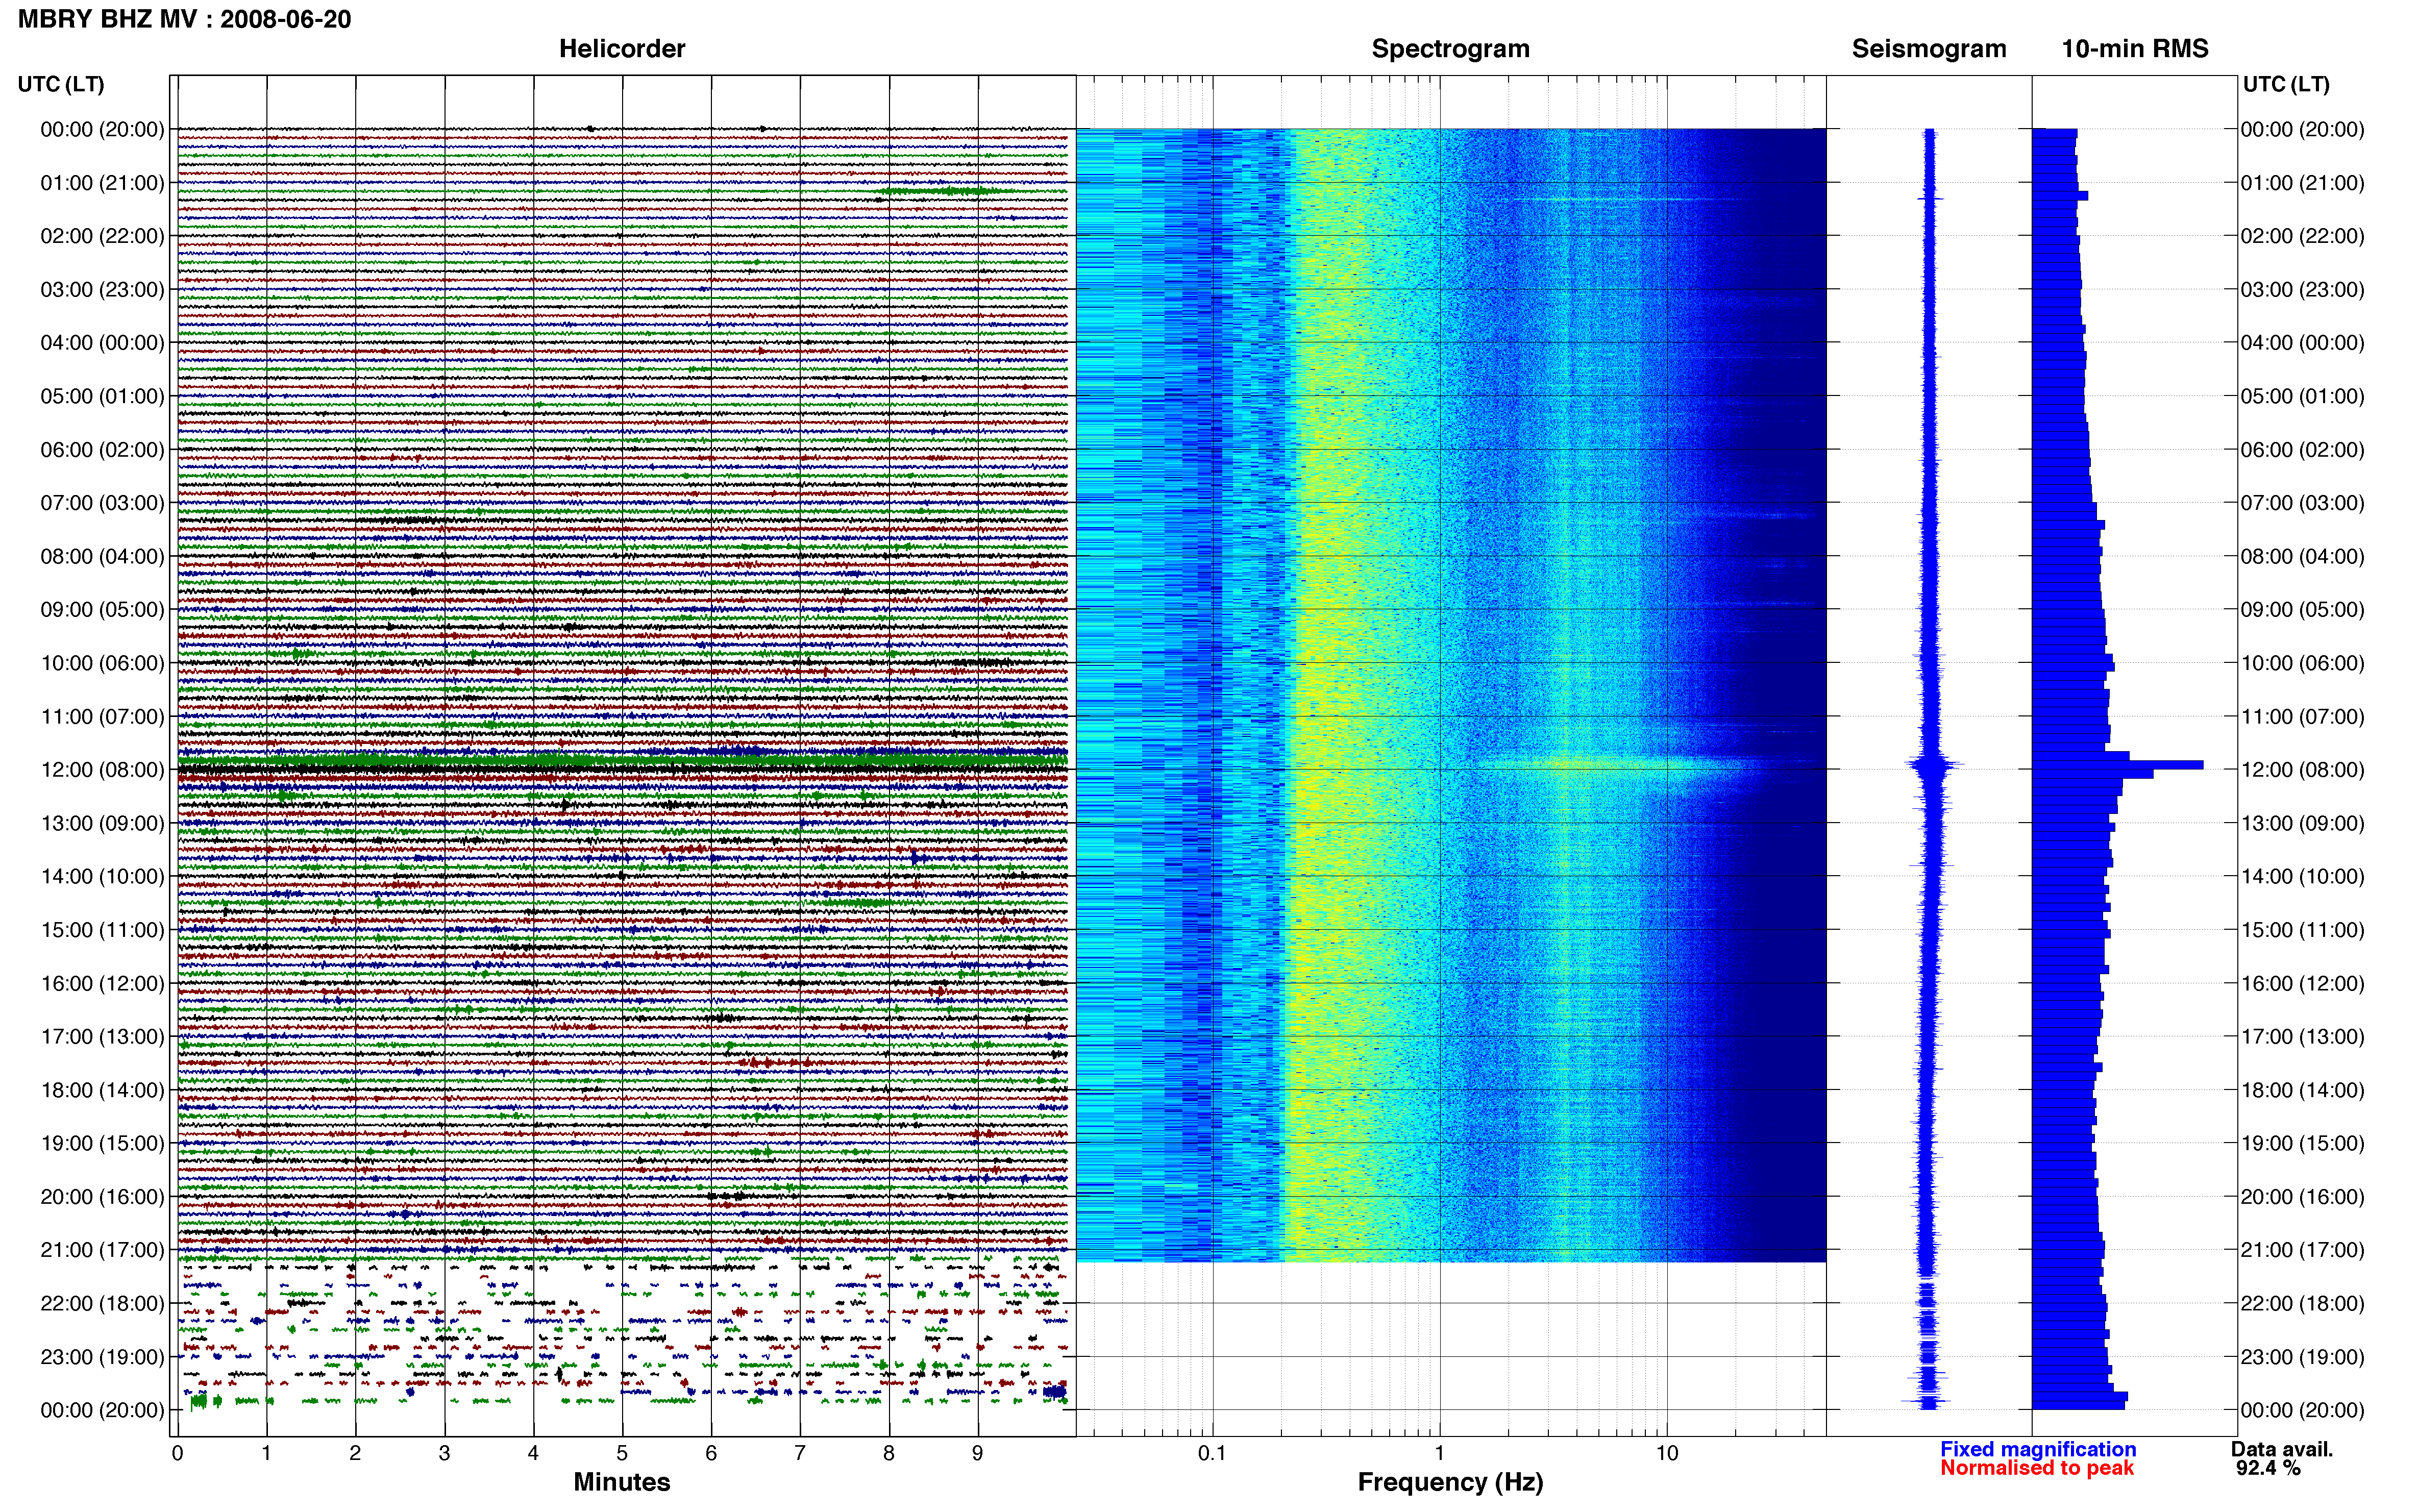Click the 18:00 (14:00) label beside the Helicorder
Image resolution: width=2419 pixels, height=1512 pixels.
(x=102, y=1090)
